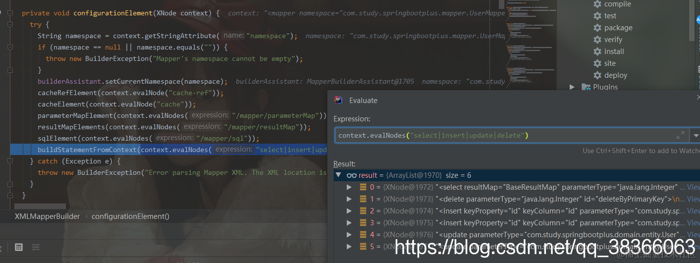Viewport: 700px width, 263px height.
Task: Click the Maven panel vertical scrollbar
Action: pos(692,20)
